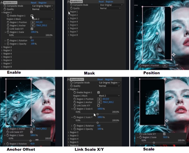Click Scale slider handle in Scale panel
This screenshot has width=189, height=153.
[x=154, y=143]
